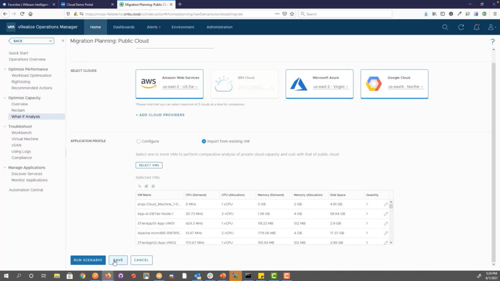
Task: Open the Azure region dropdown
Action: (331, 87)
